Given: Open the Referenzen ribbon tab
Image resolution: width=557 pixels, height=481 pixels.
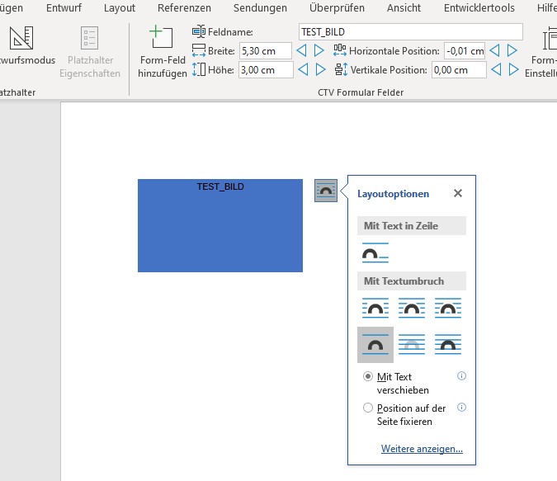Looking at the screenshot, I should [184, 8].
